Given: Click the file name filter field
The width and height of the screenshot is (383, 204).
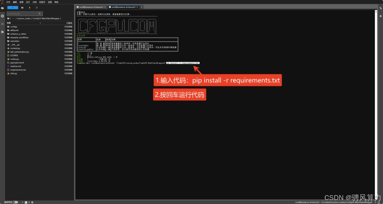Looking at the screenshot, I should click(25, 14).
